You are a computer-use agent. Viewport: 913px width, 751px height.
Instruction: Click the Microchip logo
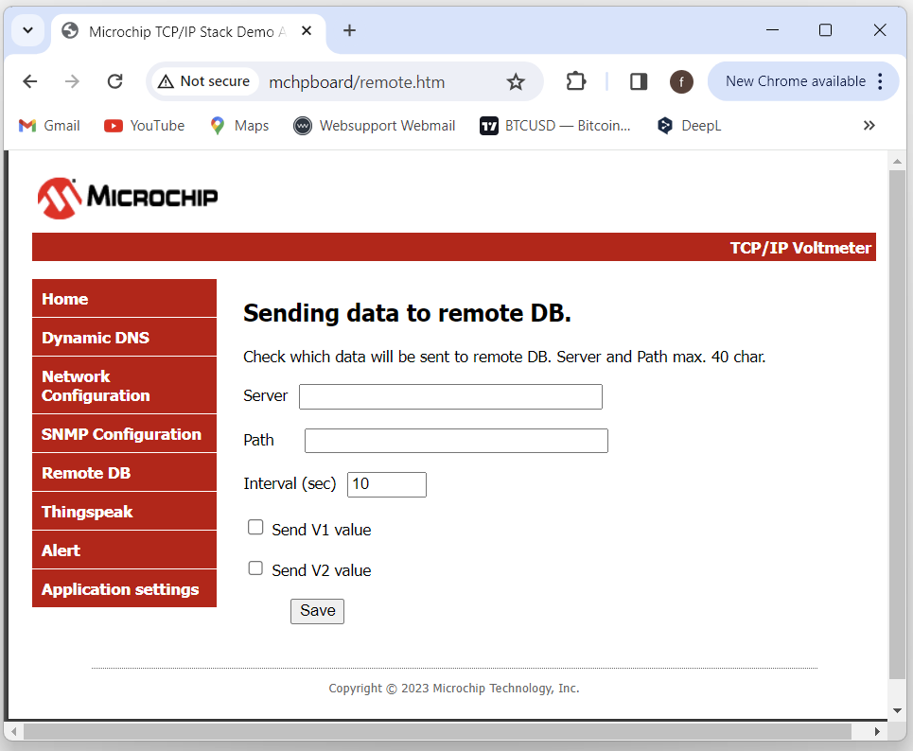(128, 198)
